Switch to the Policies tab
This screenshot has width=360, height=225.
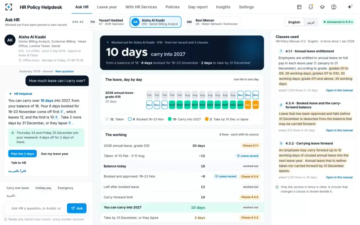click(x=172, y=7)
